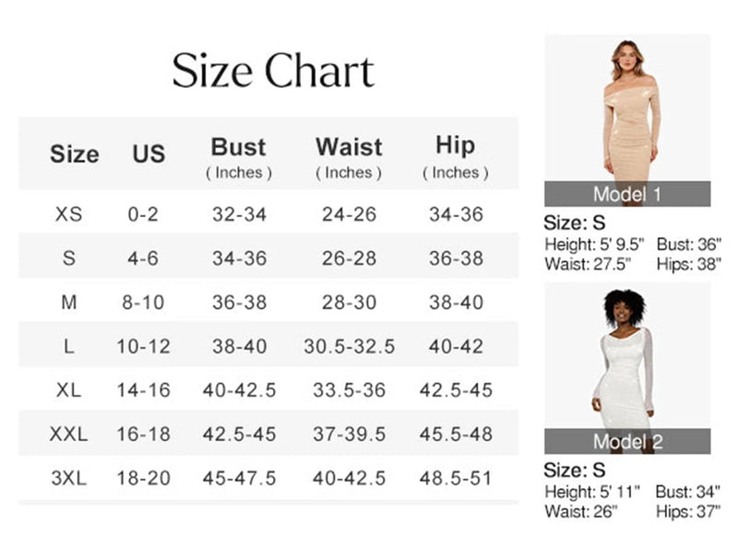Select the Hip column header
The image size is (738, 548).
tap(455, 146)
